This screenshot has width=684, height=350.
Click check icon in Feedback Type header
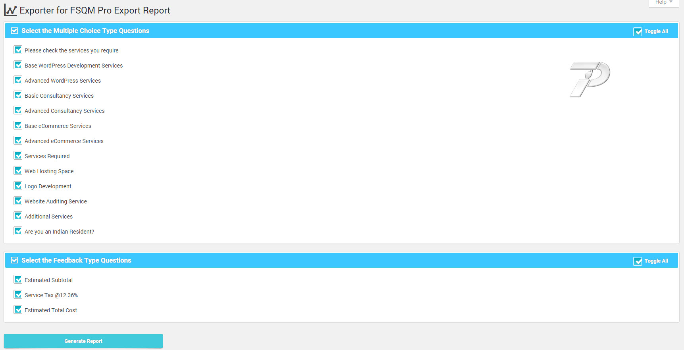point(15,260)
